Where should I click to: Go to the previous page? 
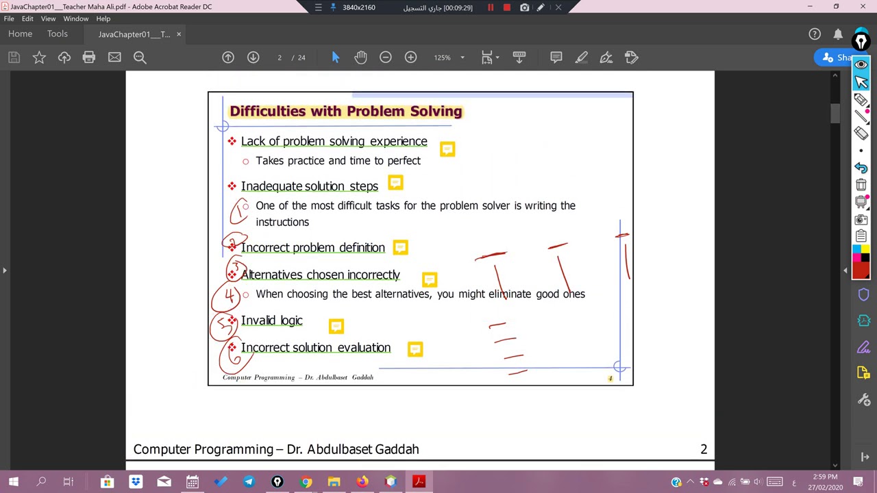click(x=228, y=58)
